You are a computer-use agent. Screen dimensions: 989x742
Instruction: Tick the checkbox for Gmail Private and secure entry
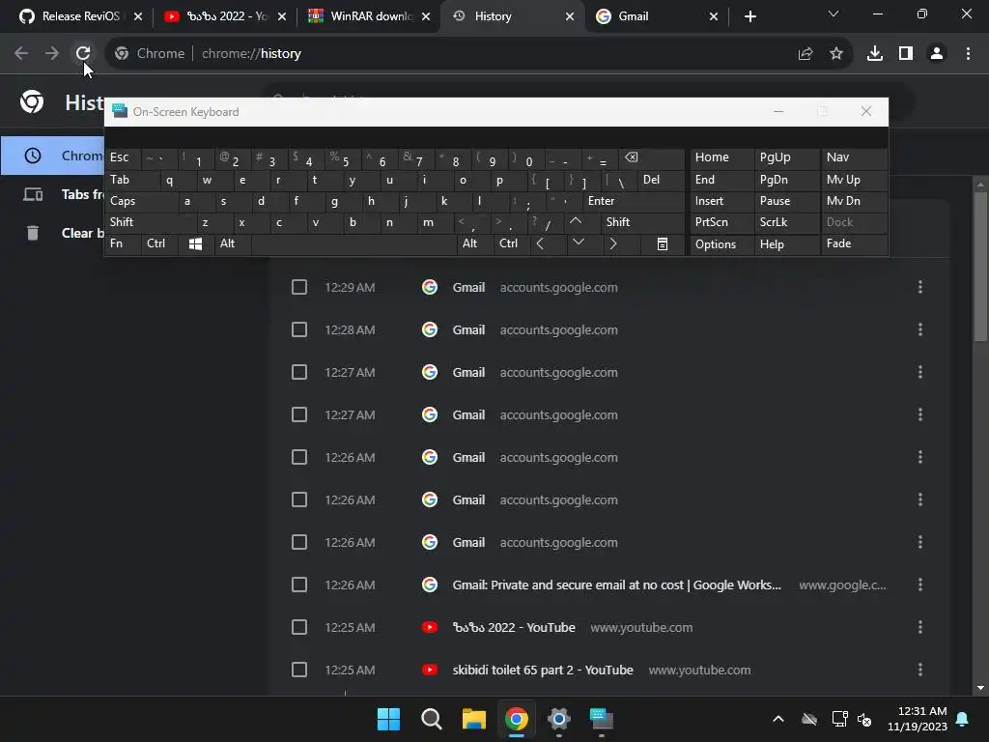point(299,585)
